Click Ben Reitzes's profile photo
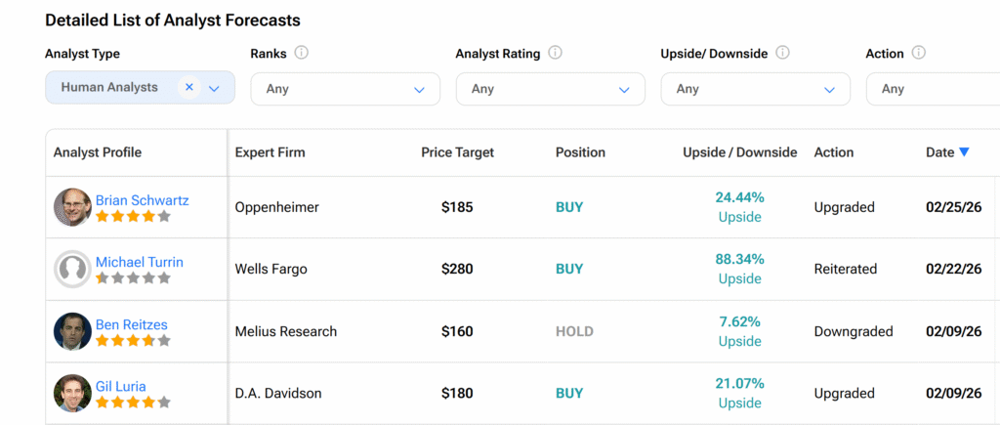The width and height of the screenshot is (1000, 425). 72,331
